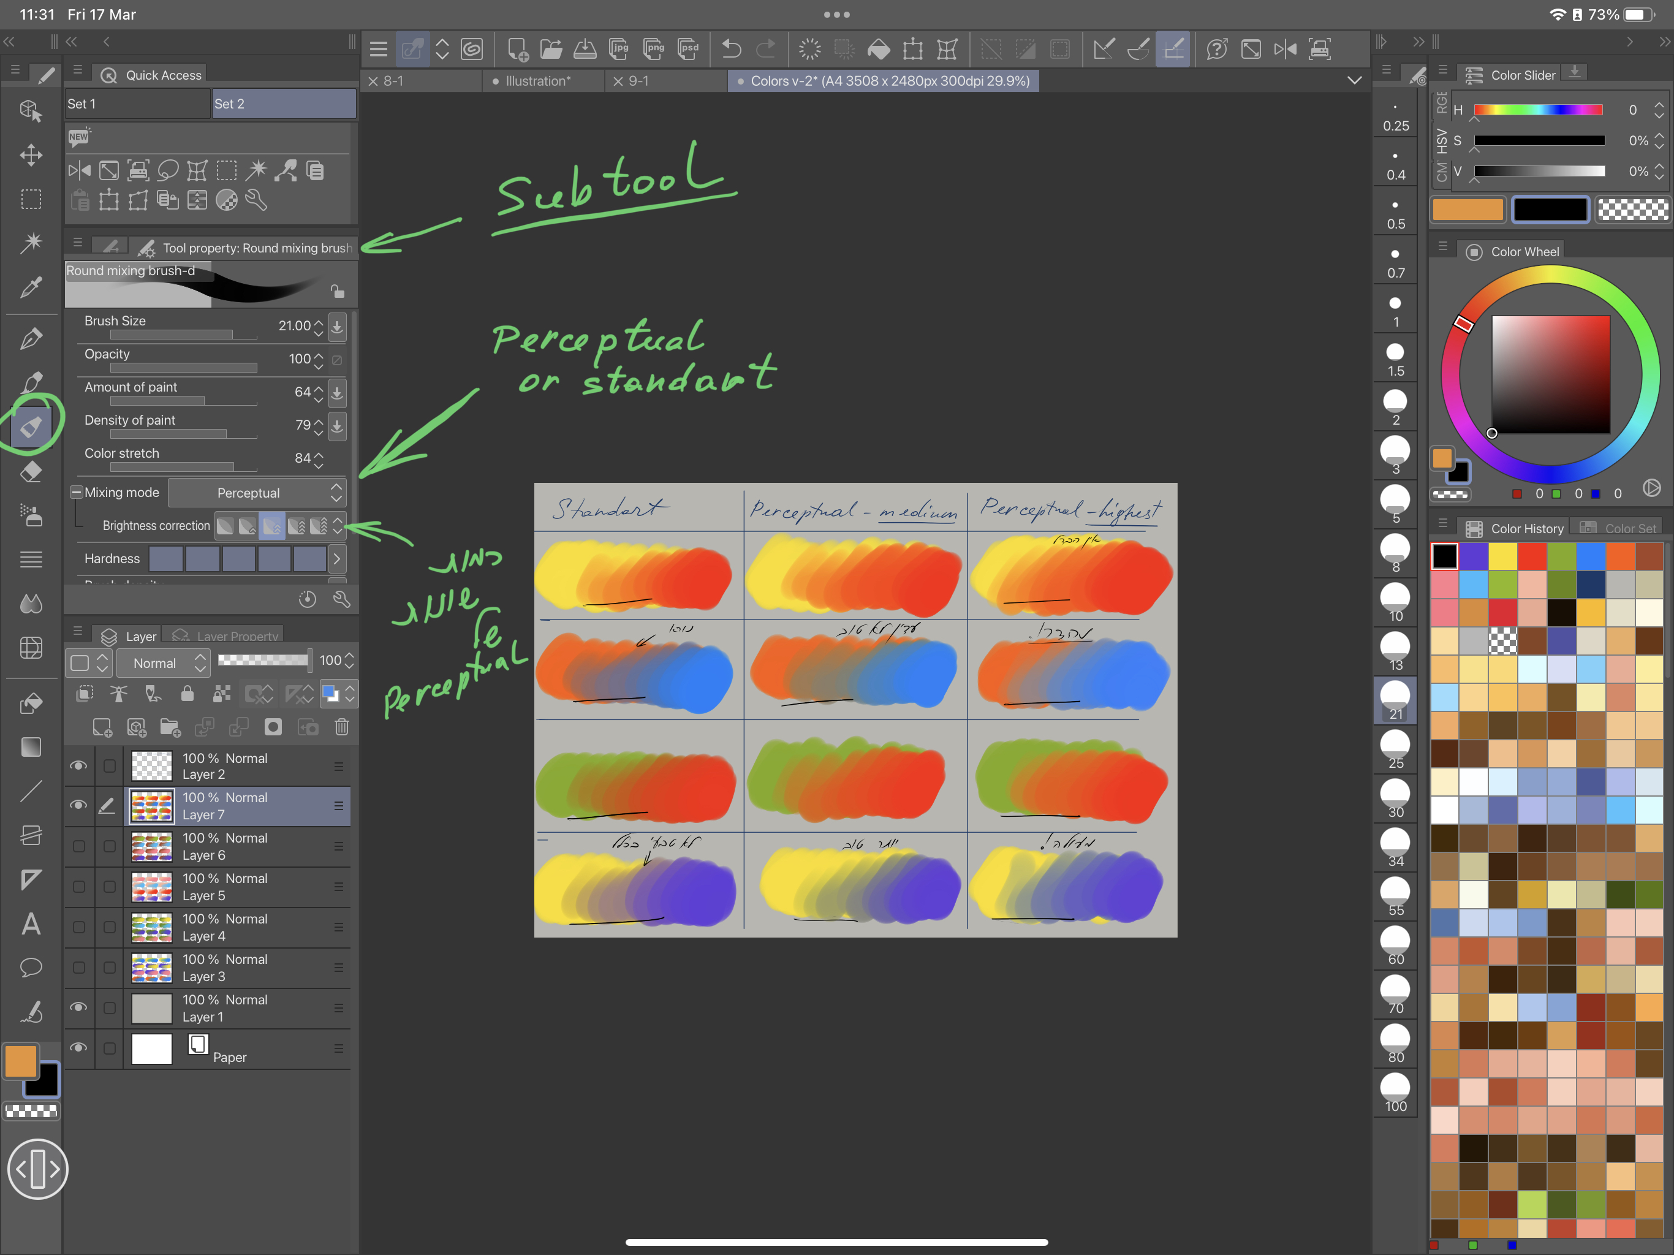The image size is (1674, 1255).
Task: Select the Auto select magic wand tool
Action: [x=31, y=242]
